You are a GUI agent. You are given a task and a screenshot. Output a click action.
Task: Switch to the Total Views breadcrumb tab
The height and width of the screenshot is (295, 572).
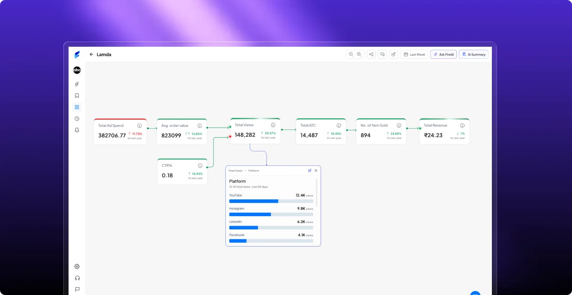235,170
